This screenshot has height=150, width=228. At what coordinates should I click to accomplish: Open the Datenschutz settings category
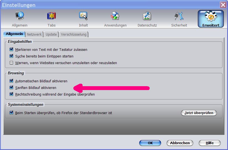(147, 19)
